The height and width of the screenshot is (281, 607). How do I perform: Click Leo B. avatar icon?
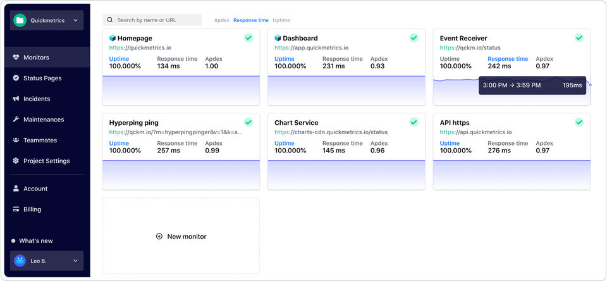coord(20,261)
